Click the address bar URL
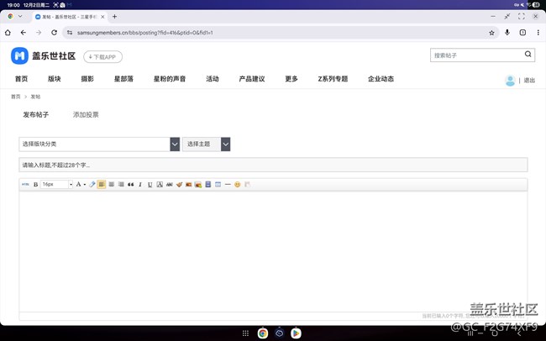546x341 pixels. [x=144, y=33]
